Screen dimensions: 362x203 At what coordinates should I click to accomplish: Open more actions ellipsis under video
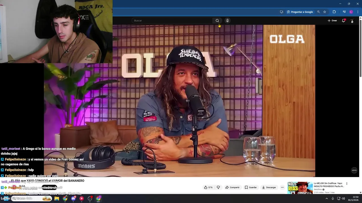(282, 187)
